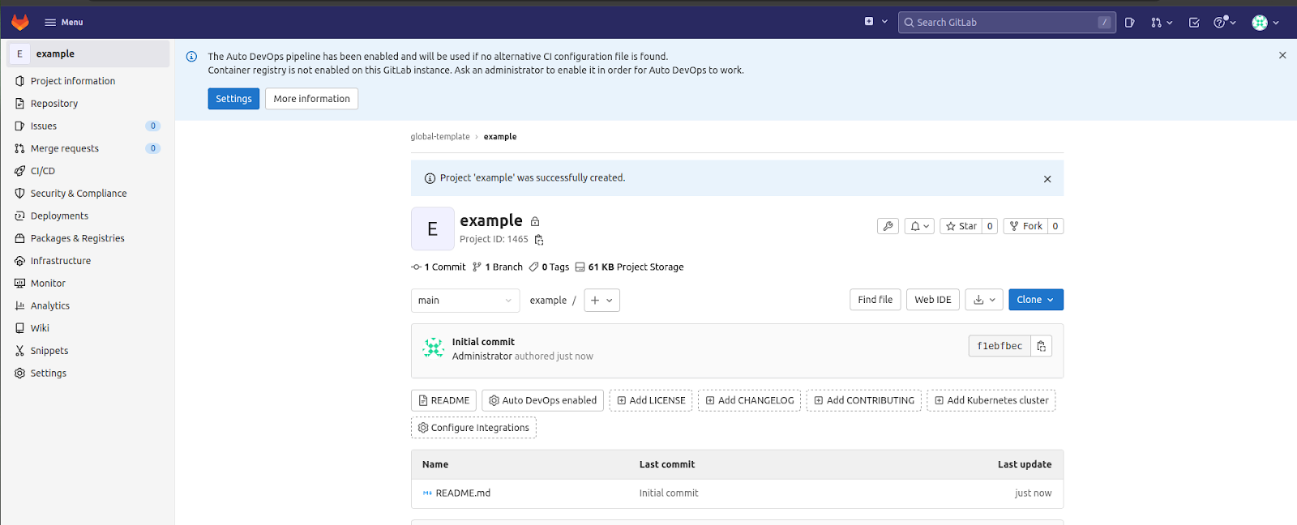Open the notification bell dropdown
This screenshot has height=525, width=1297.
(919, 226)
